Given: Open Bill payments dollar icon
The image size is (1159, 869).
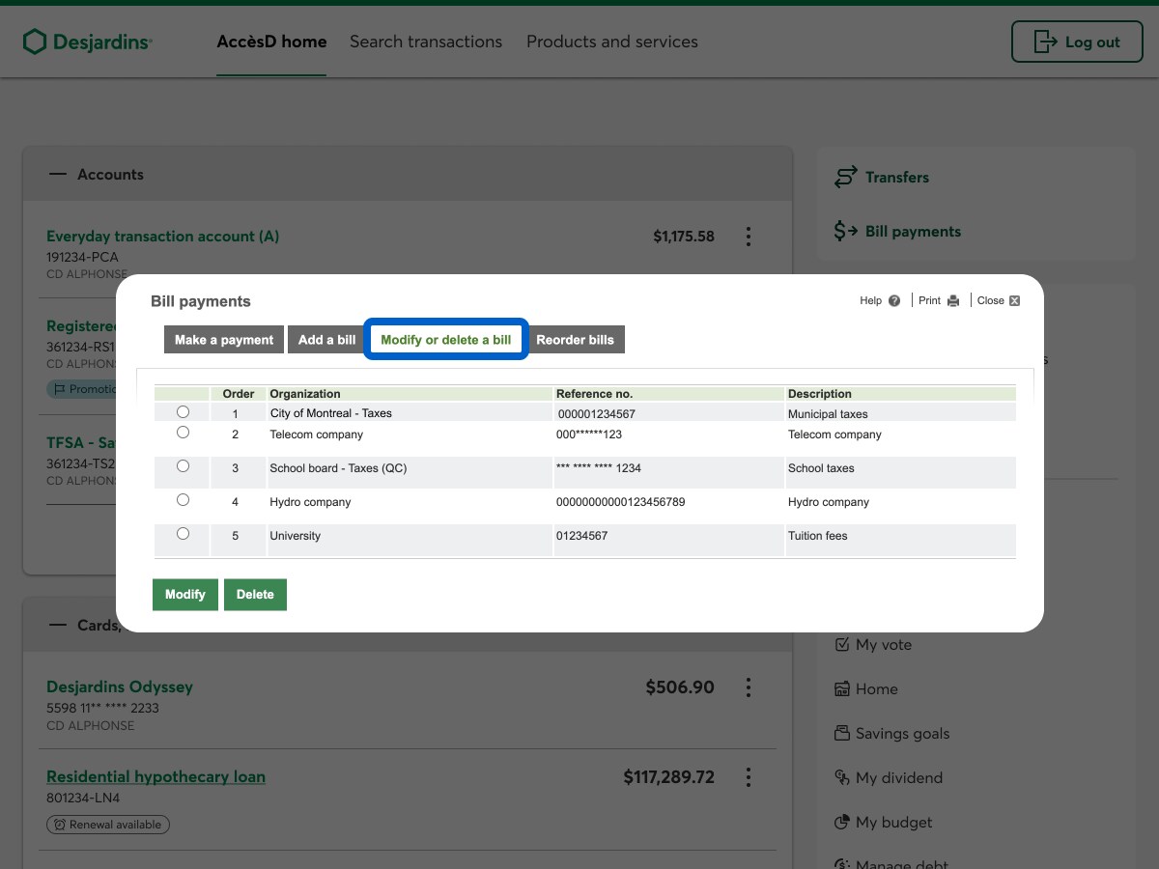Looking at the screenshot, I should (846, 232).
